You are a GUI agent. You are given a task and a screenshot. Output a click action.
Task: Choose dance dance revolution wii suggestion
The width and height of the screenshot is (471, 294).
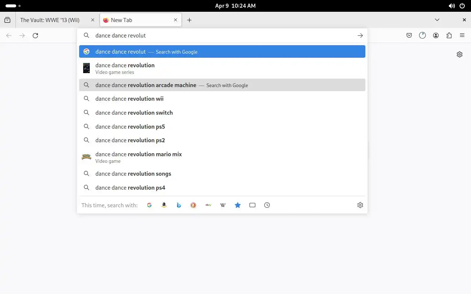(x=222, y=99)
